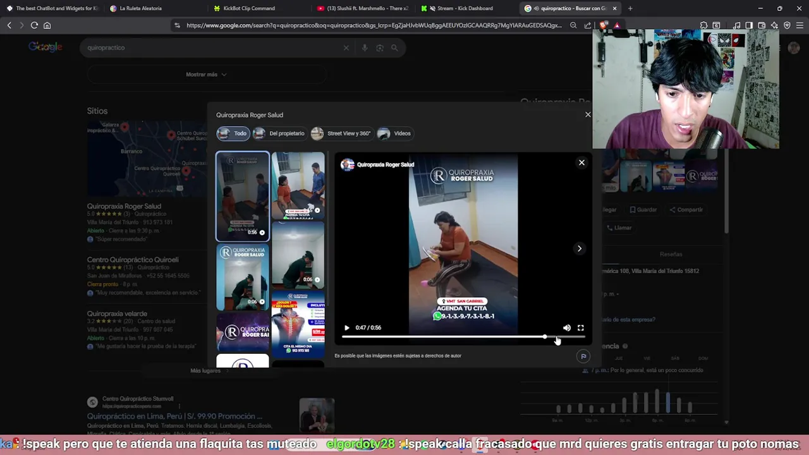Click the Quiropraxia Roger Salud avatar in the video header
The height and width of the screenshot is (455, 809).
click(x=347, y=165)
